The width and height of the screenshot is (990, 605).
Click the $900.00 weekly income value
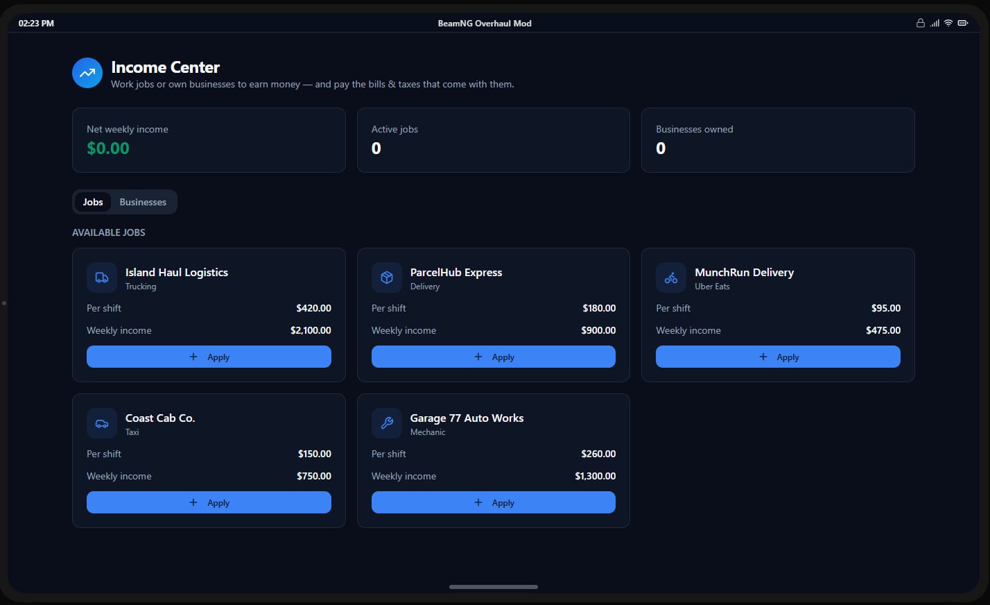click(598, 330)
